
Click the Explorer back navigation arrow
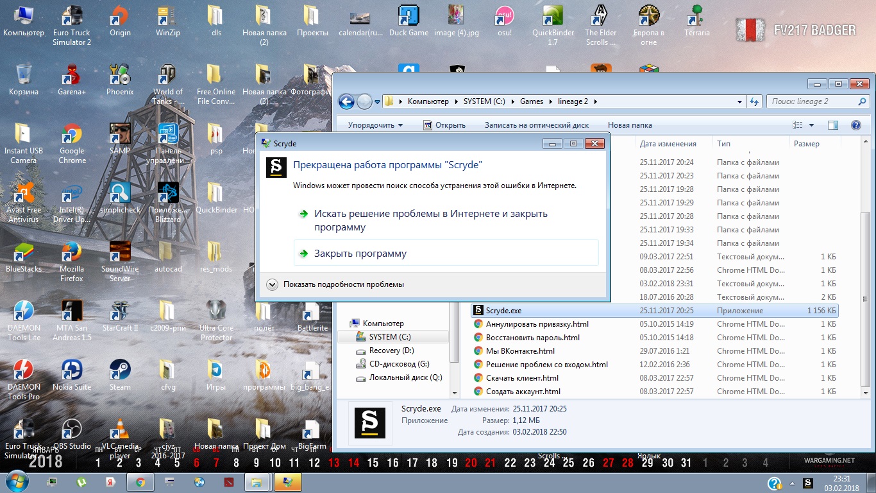tap(346, 101)
